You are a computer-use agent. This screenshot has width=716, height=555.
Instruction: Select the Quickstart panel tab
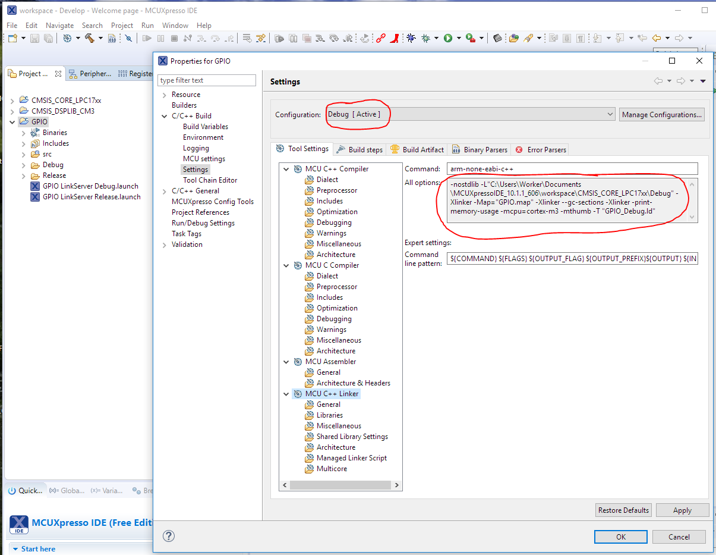(x=25, y=491)
